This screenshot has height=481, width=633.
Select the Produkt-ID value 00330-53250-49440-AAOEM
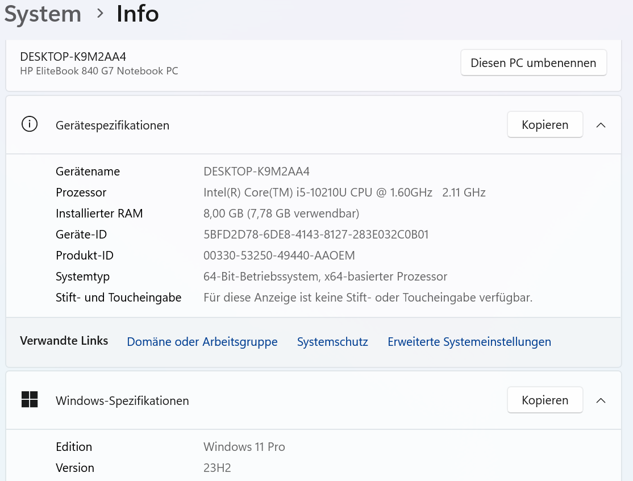[x=279, y=256]
